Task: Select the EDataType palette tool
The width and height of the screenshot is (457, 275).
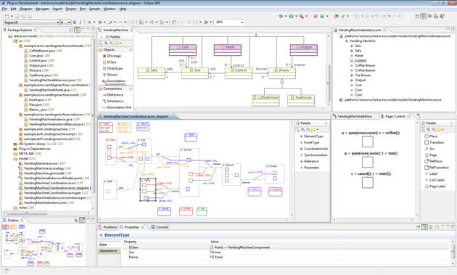Action: (112, 68)
